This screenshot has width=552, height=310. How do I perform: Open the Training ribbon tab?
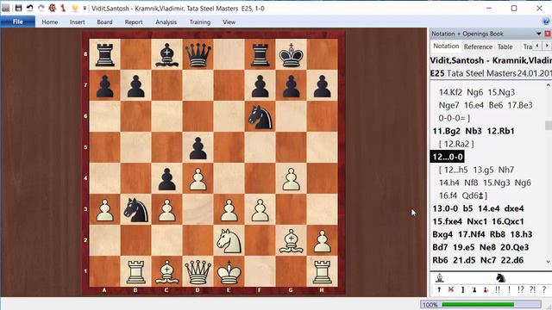tap(200, 22)
